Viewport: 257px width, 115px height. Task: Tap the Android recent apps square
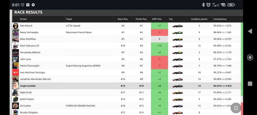click(x=250, y=84)
